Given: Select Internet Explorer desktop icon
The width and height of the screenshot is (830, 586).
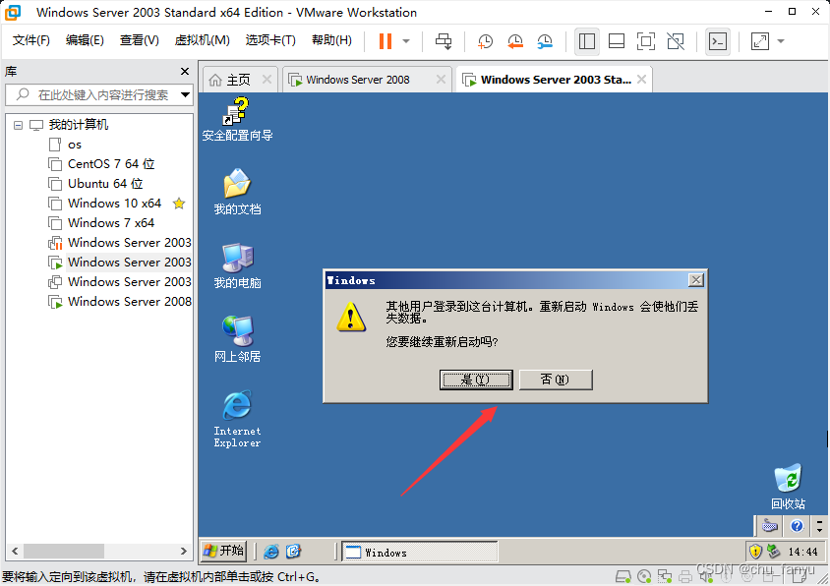Looking at the screenshot, I should click(x=237, y=419).
